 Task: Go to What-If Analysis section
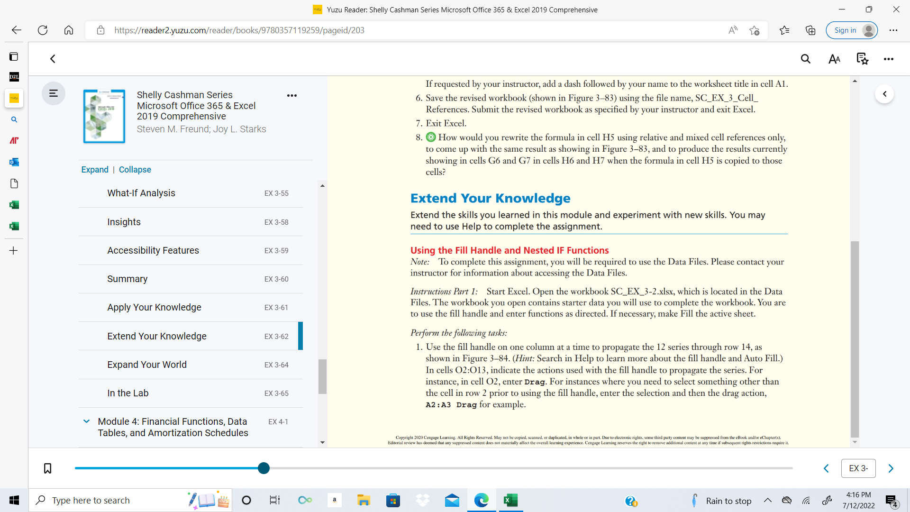click(191, 193)
